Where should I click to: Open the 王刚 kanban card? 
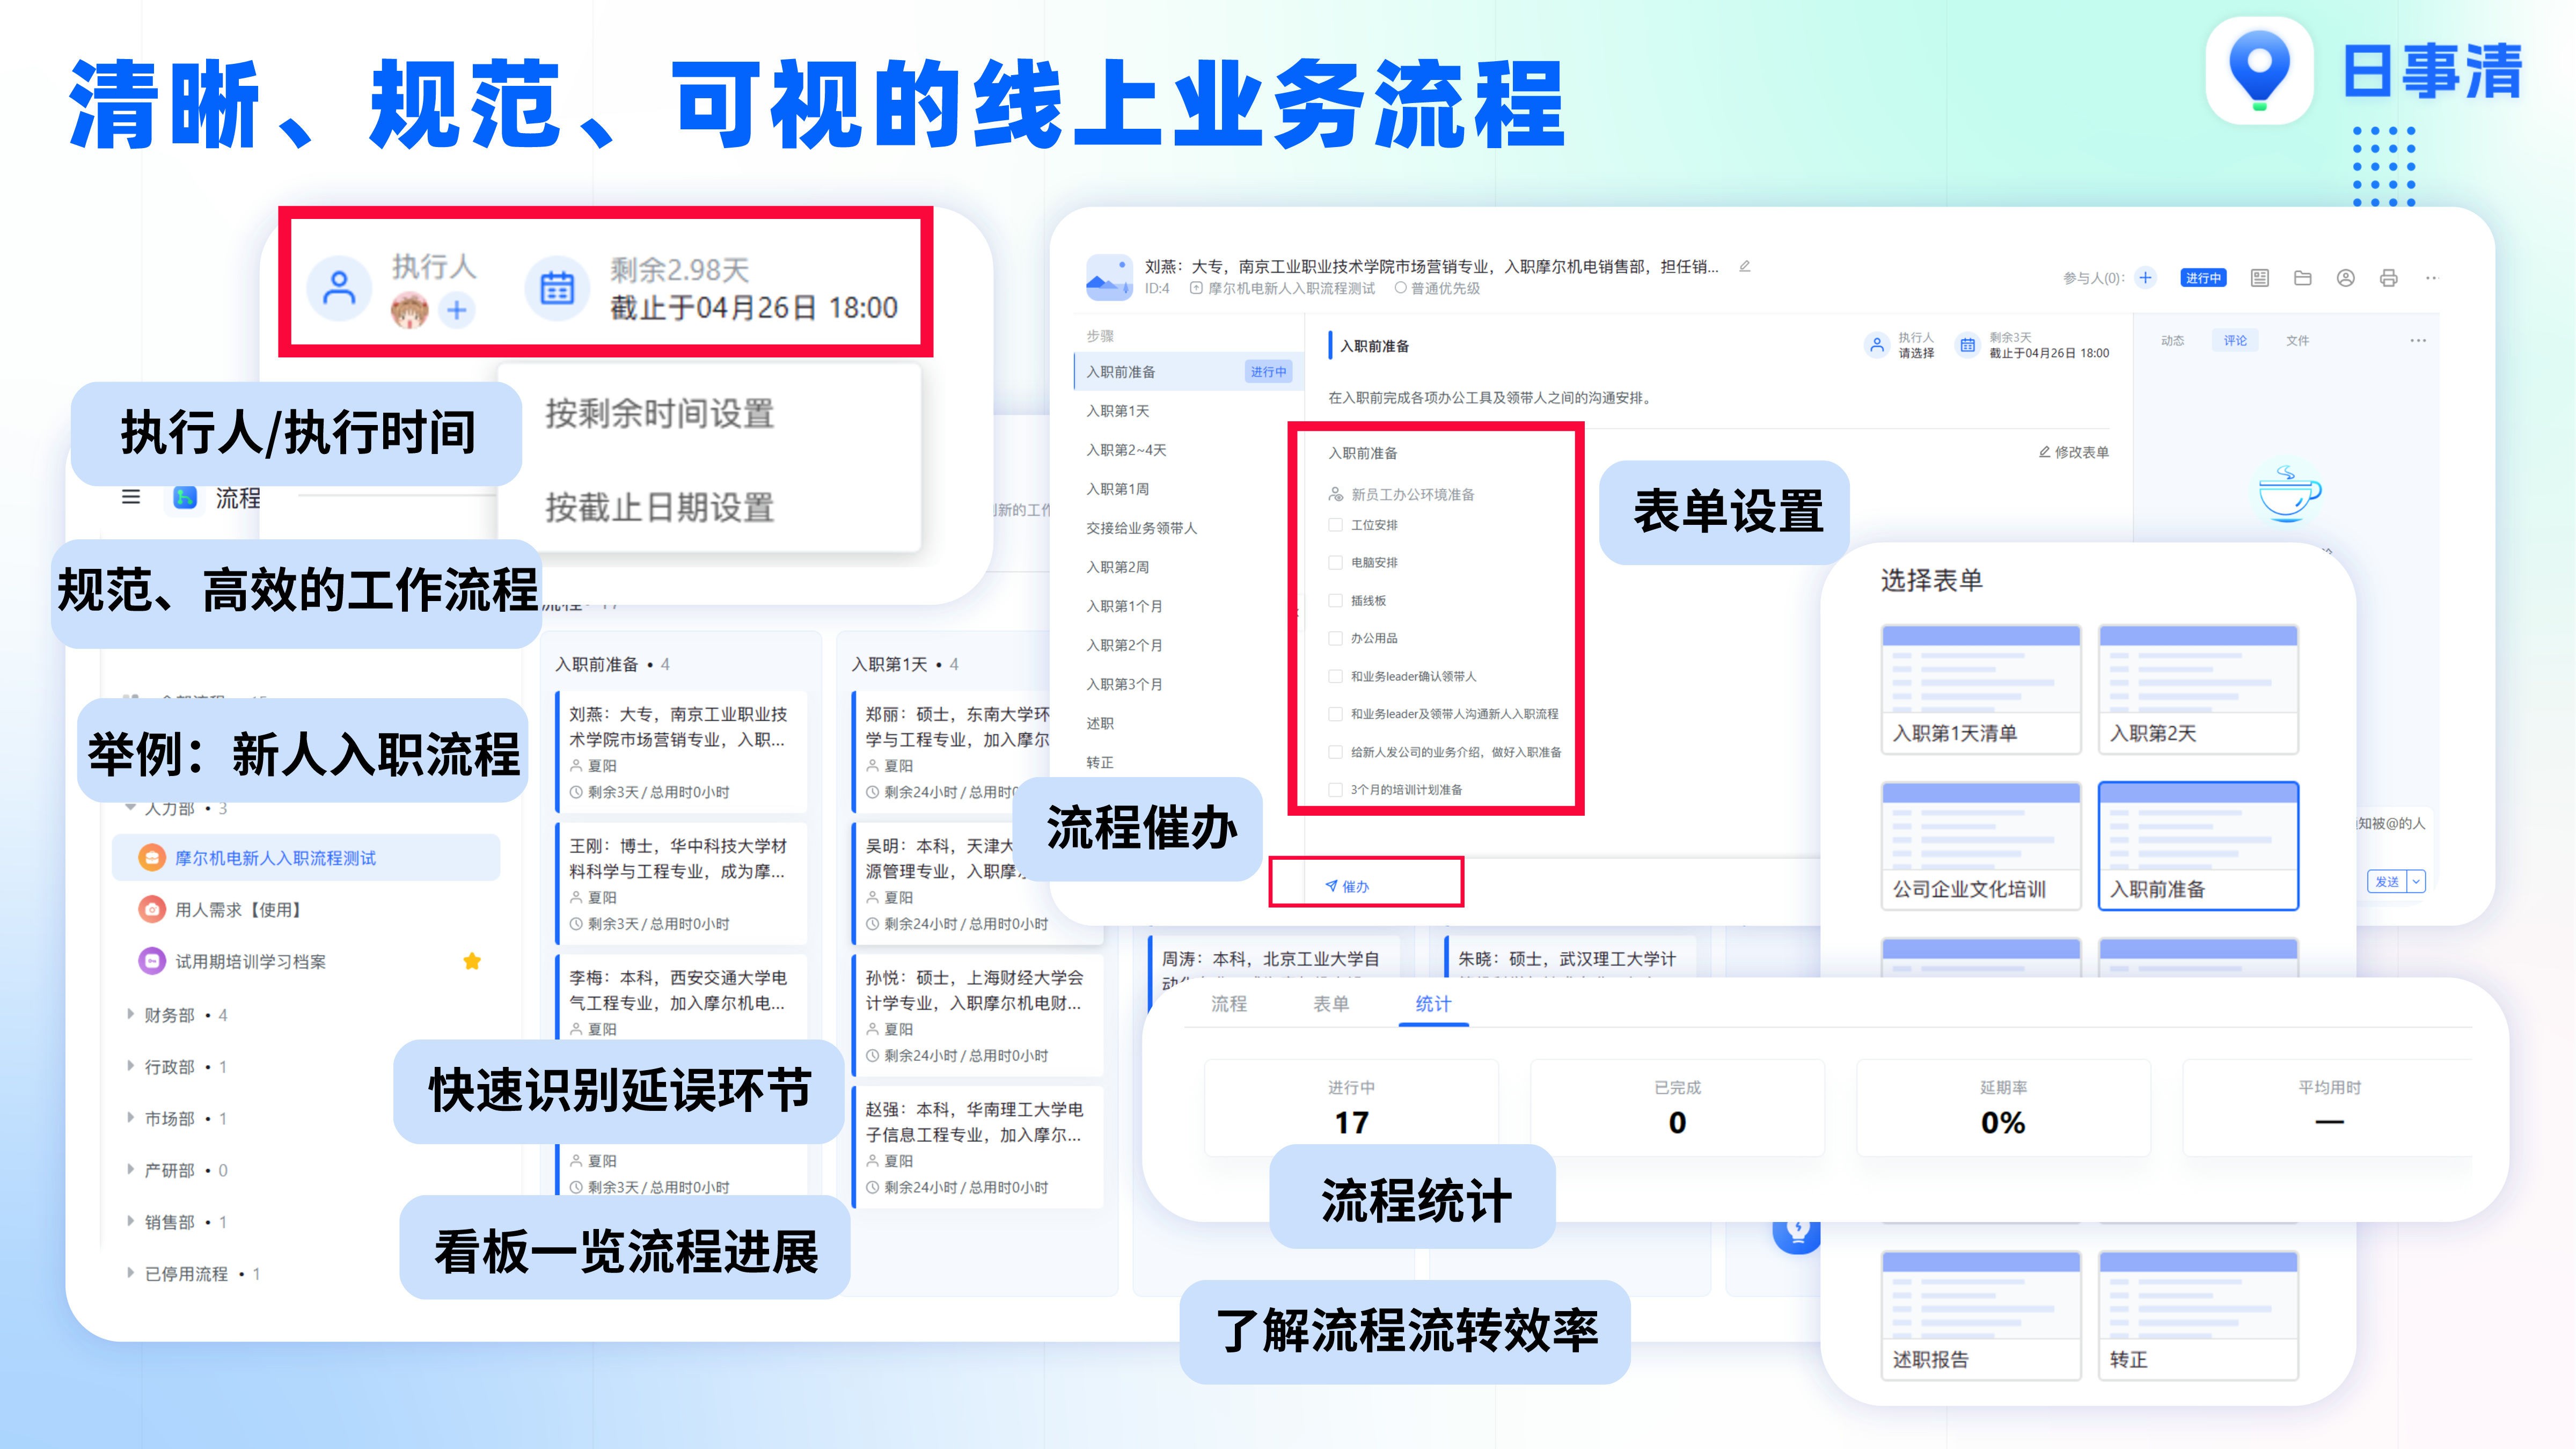coord(682,884)
